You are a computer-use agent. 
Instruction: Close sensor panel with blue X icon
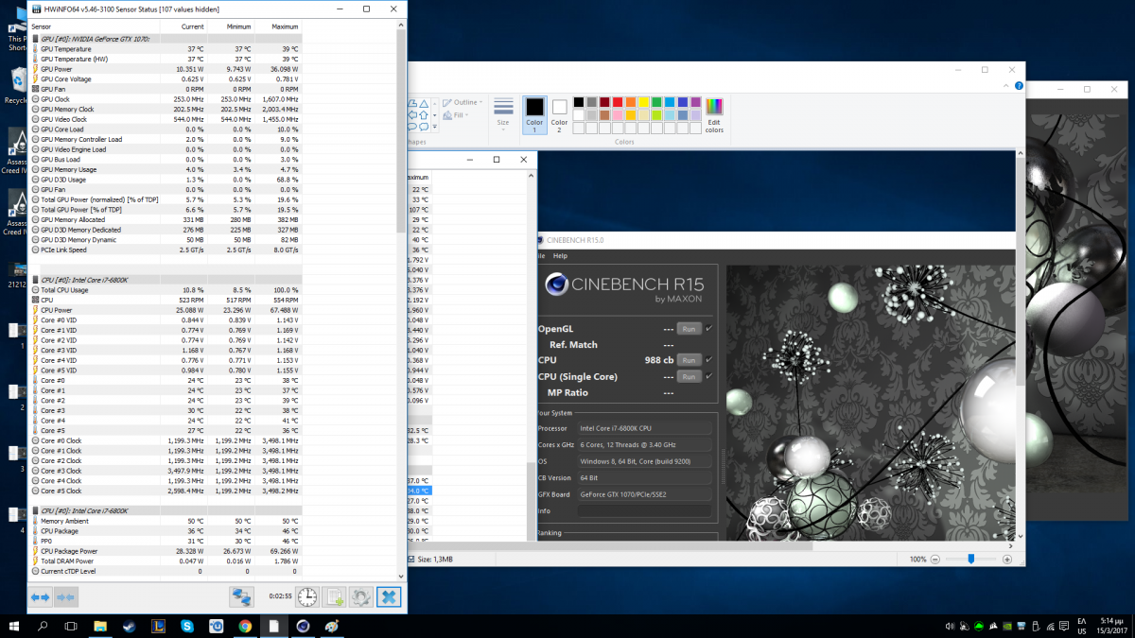pyautogui.click(x=389, y=597)
